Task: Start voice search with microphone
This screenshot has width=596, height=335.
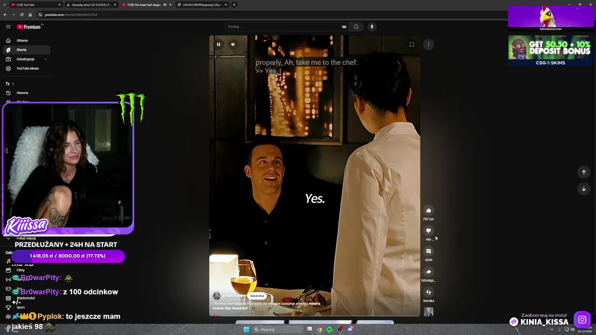Action: (372, 27)
